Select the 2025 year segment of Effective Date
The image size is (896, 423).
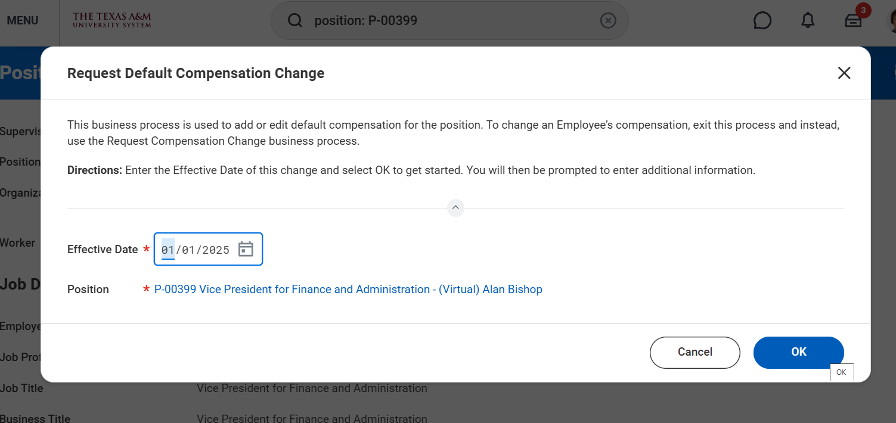[216, 250]
